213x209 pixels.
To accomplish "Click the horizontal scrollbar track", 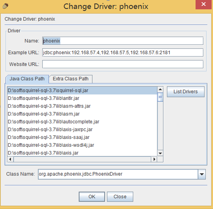I will pos(82,159).
